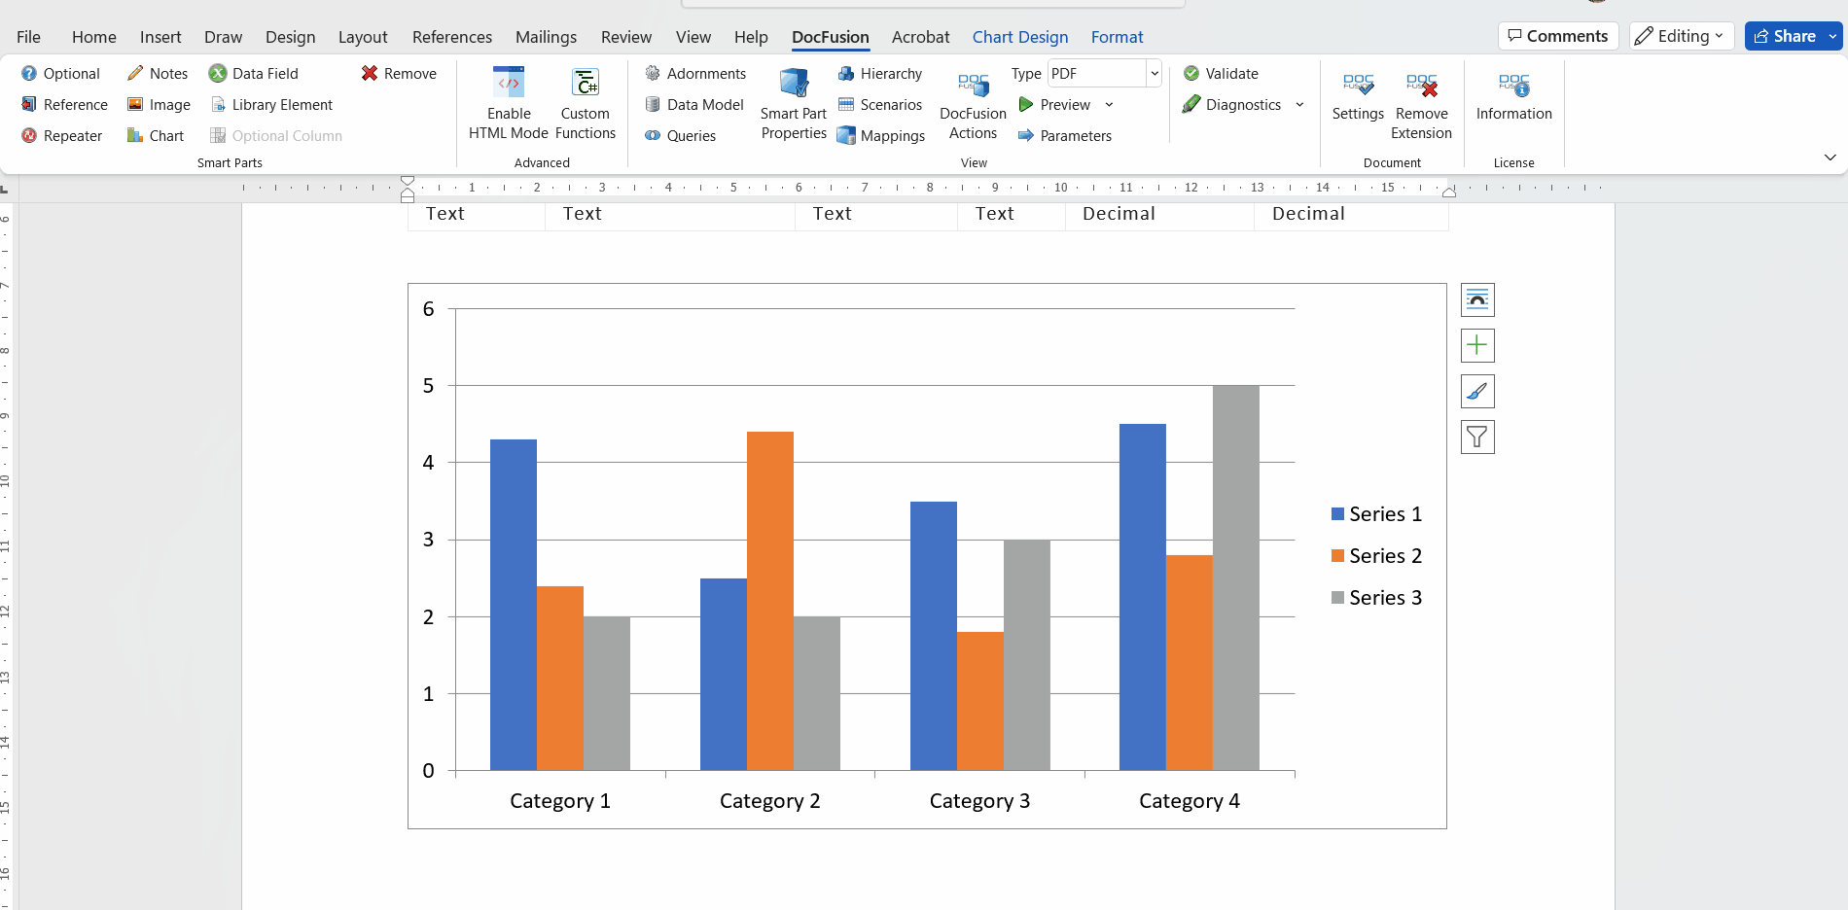Click the first Decimal table cell
This screenshot has height=910, width=1848.
pos(1159,215)
